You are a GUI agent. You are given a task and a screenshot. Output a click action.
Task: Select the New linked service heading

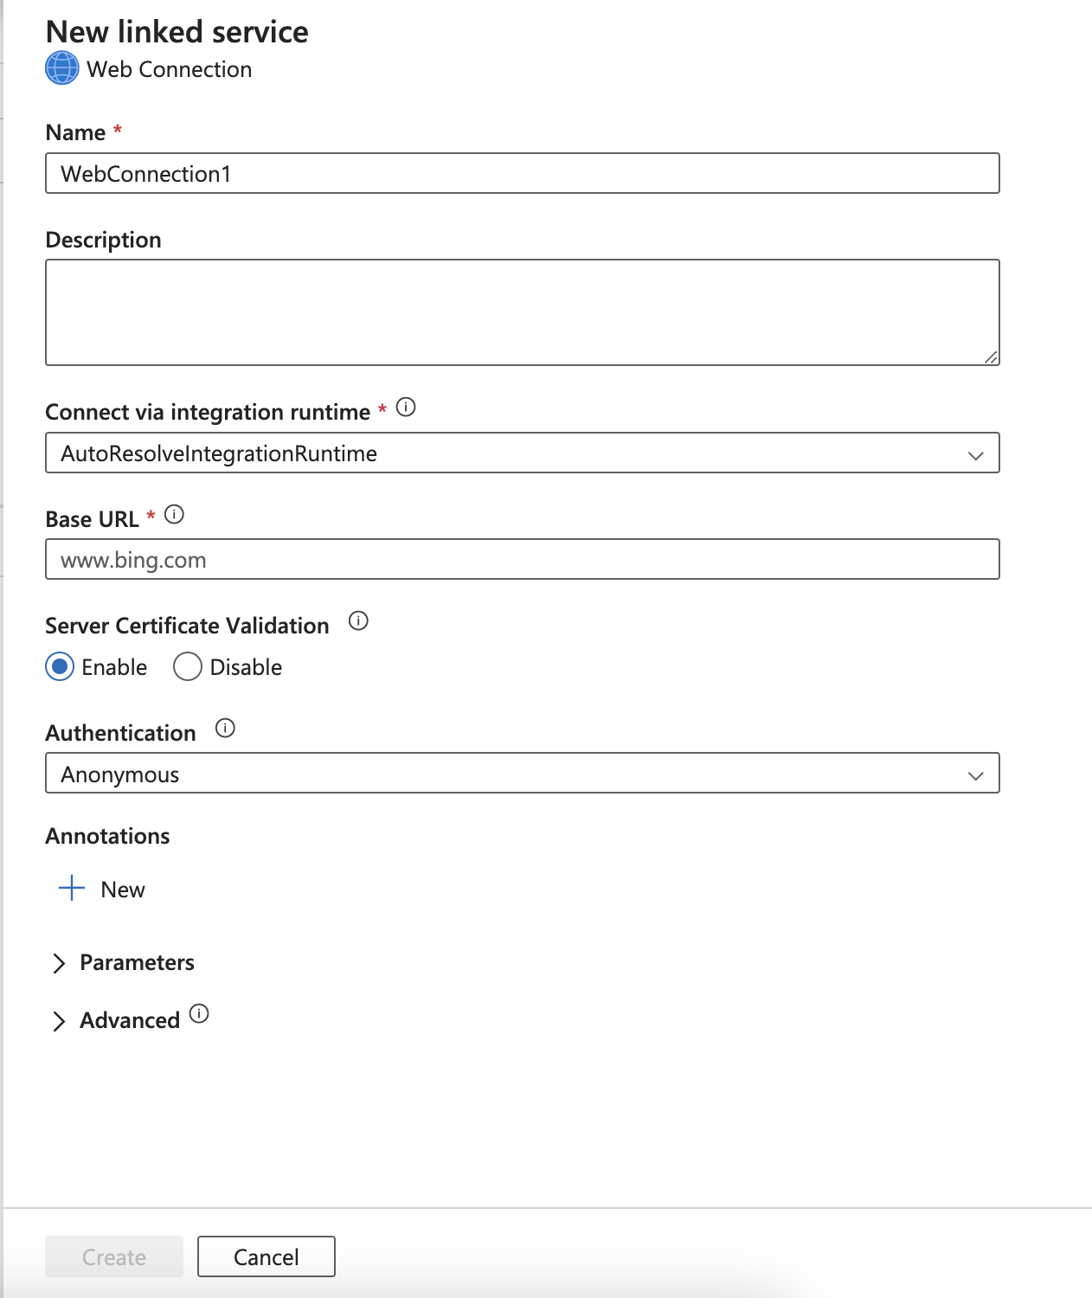[178, 31]
